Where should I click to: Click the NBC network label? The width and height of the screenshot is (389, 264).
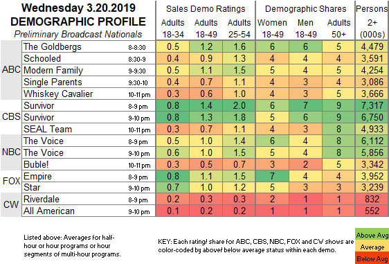point(11,152)
